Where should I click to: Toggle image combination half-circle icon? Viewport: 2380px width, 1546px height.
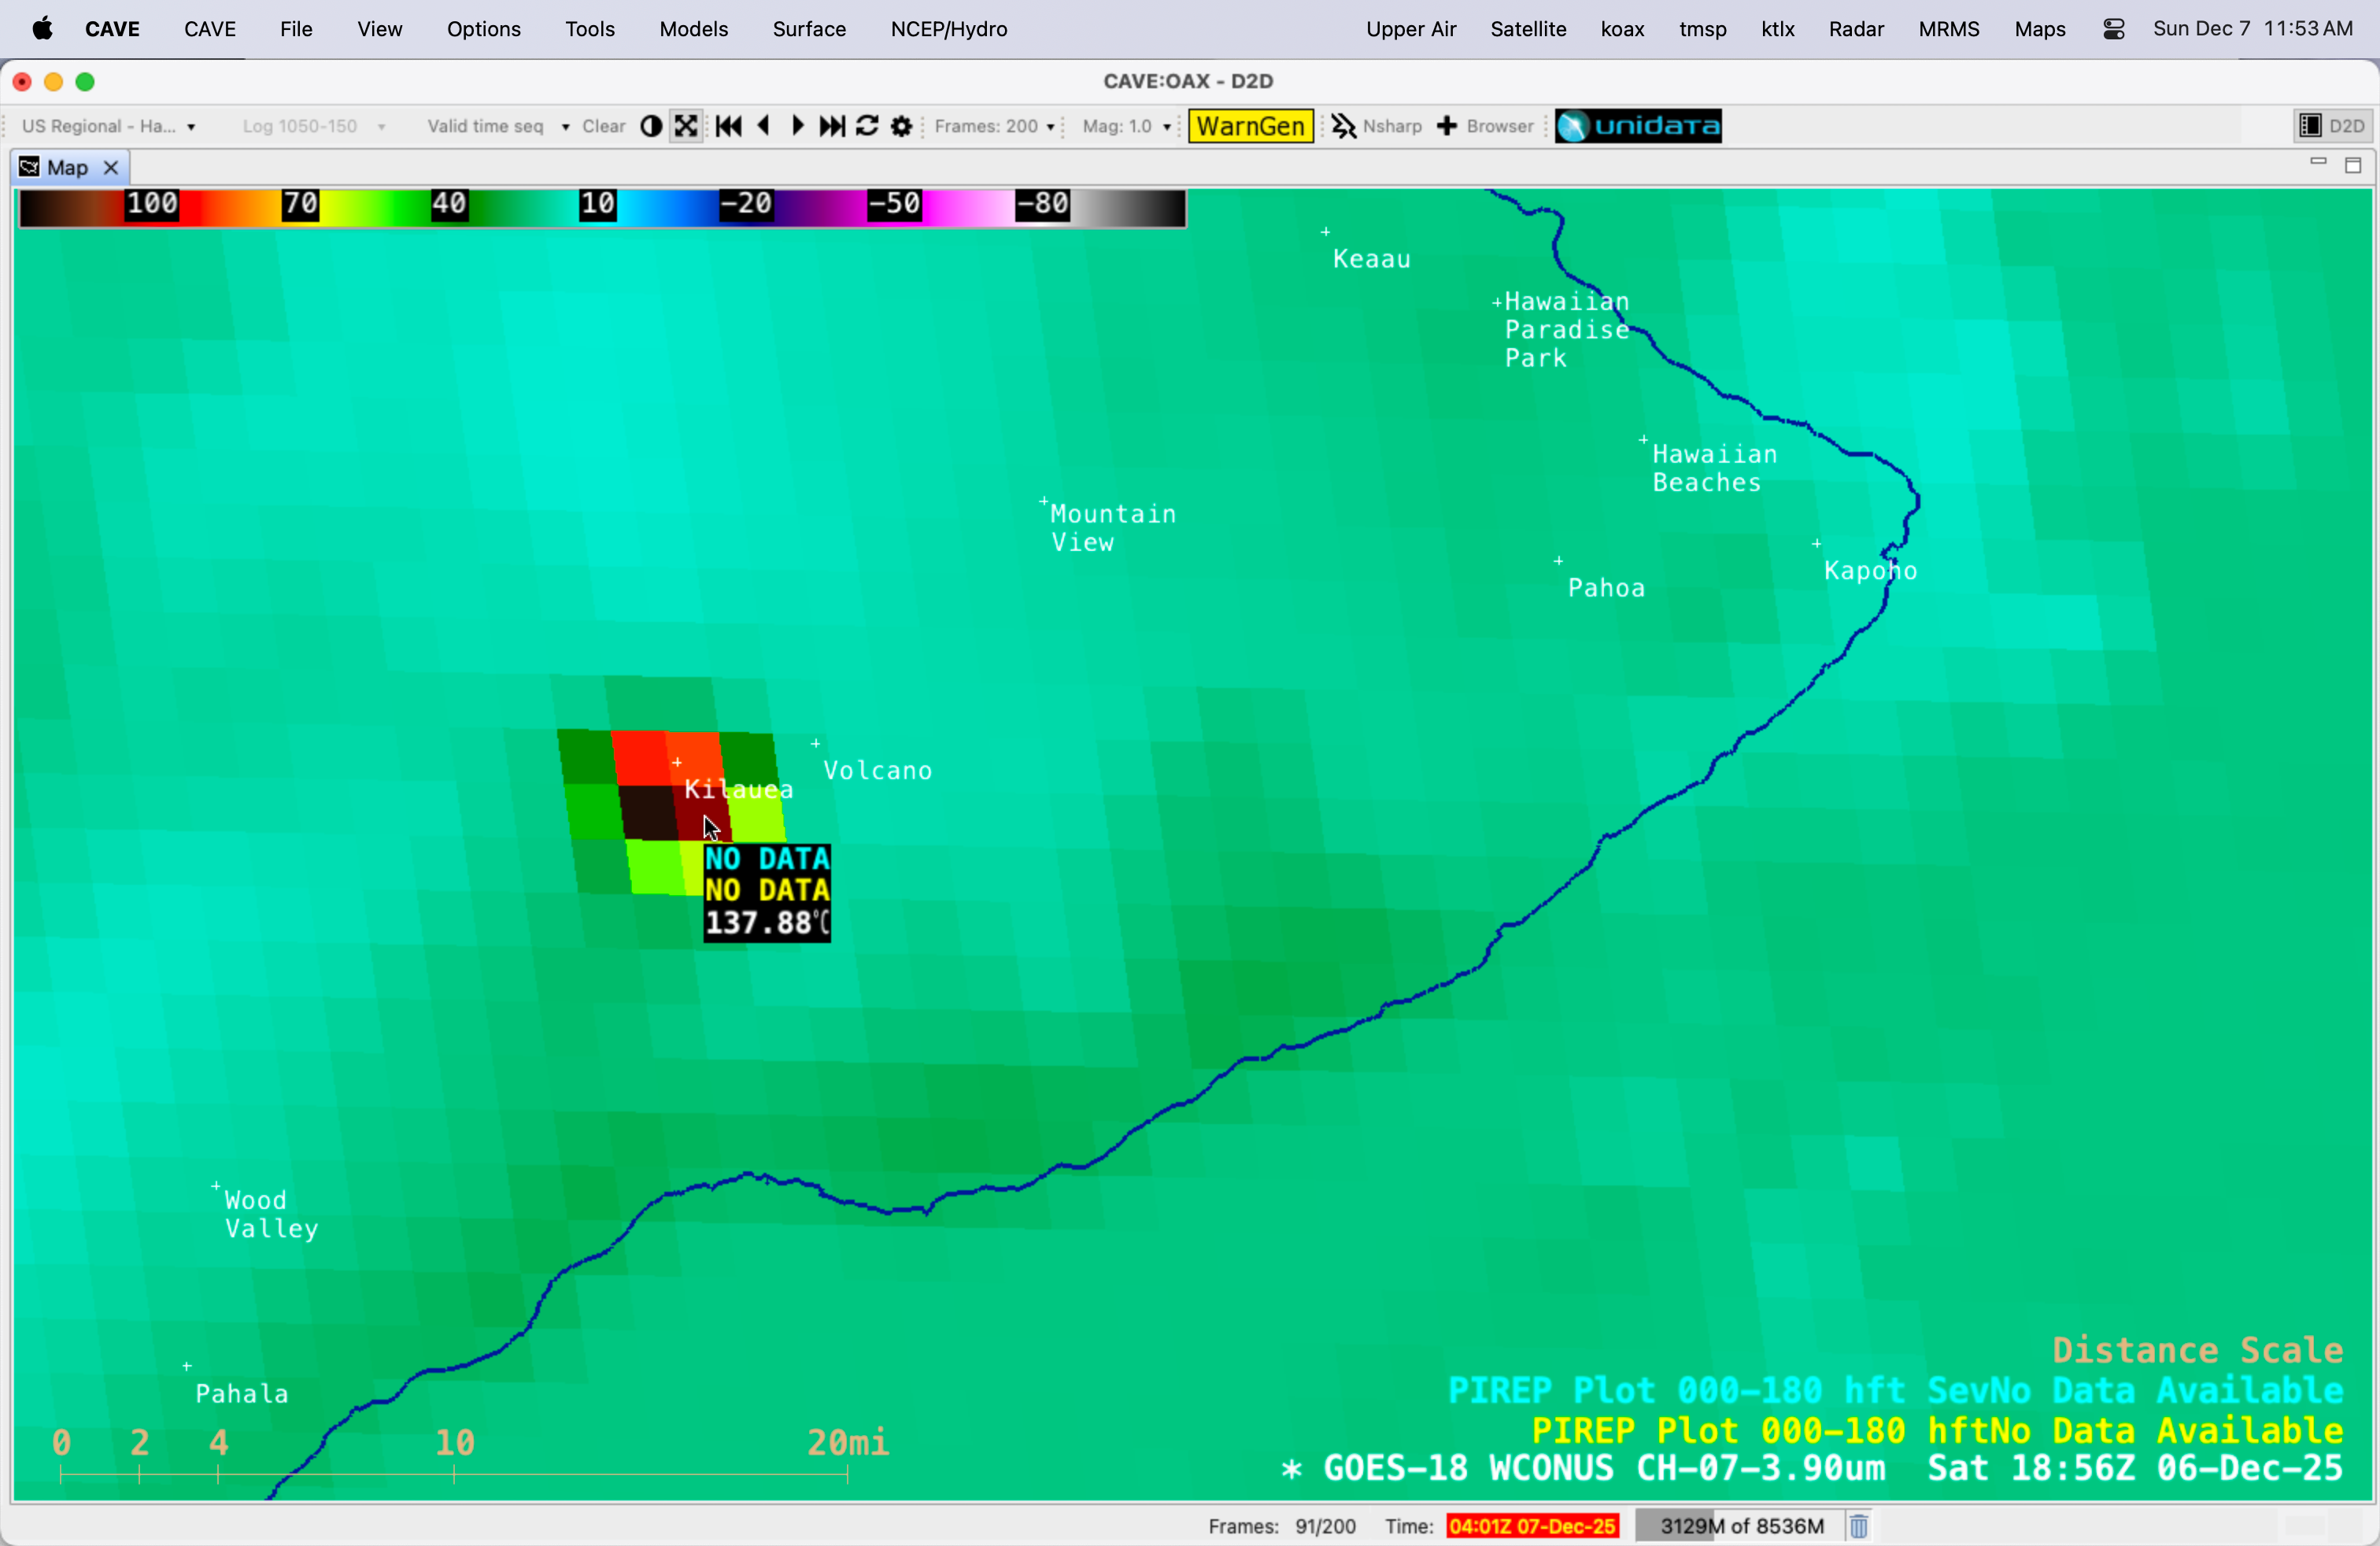(651, 126)
